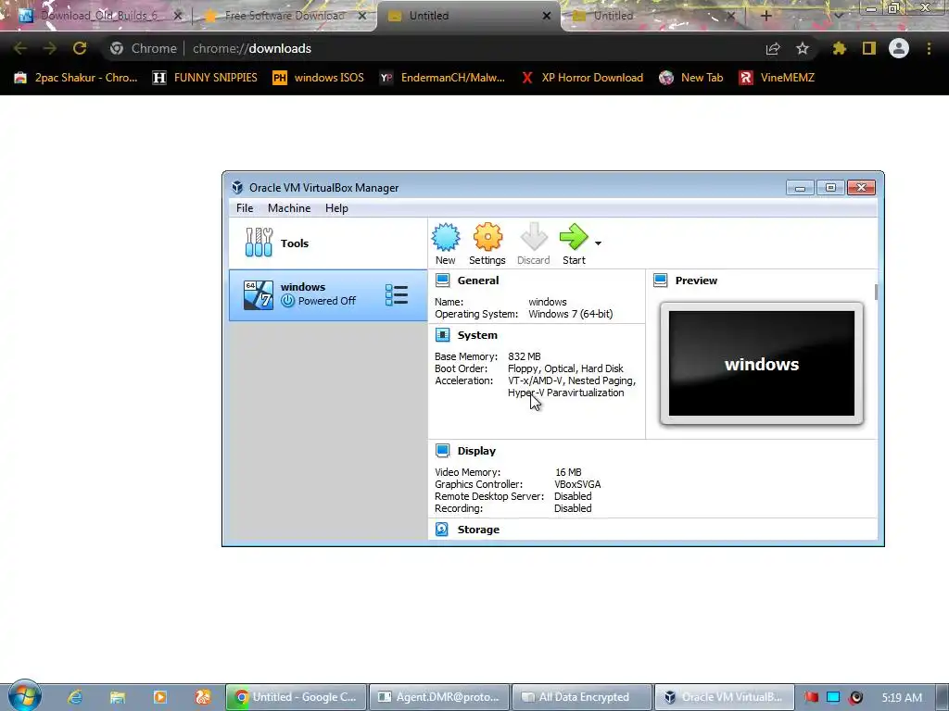Open the Chrome profile avatar
The height and width of the screenshot is (711, 949).
point(899,48)
